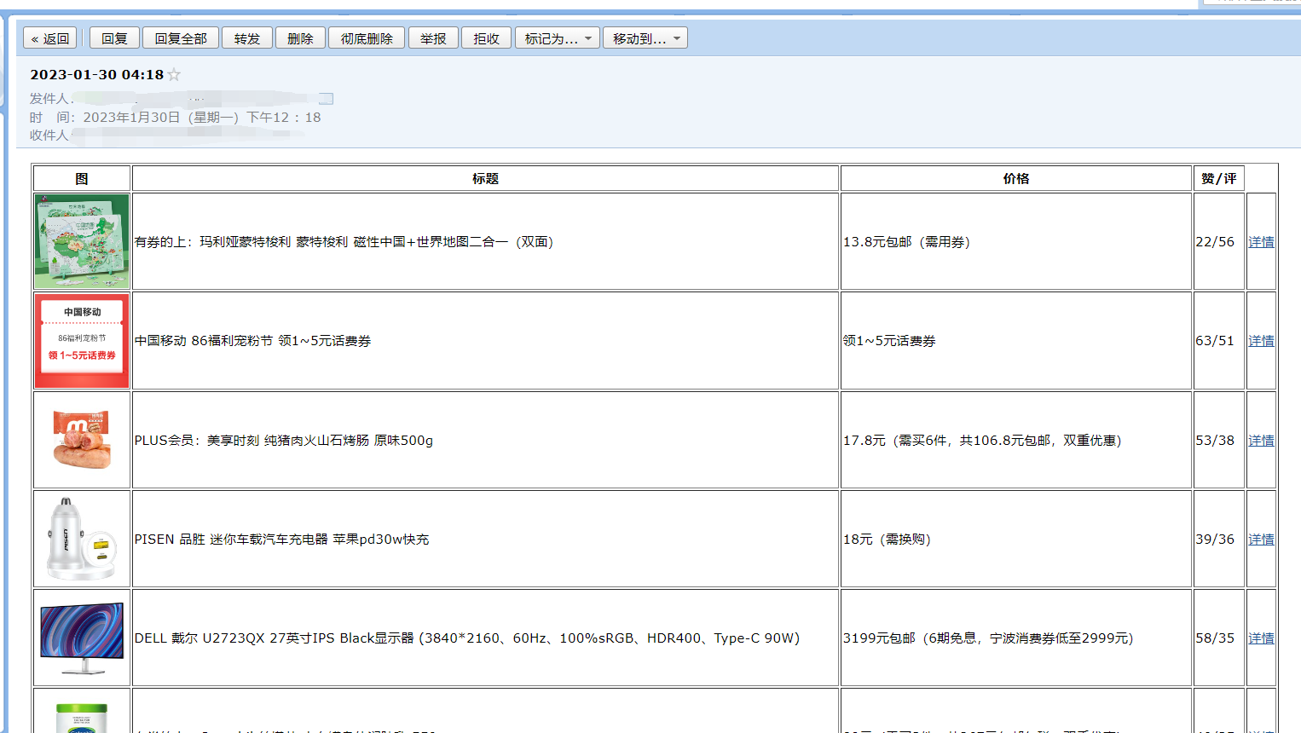The image size is (1301, 733).
Task: Open the 移动到... dropdown
Action: coord(645,38)
